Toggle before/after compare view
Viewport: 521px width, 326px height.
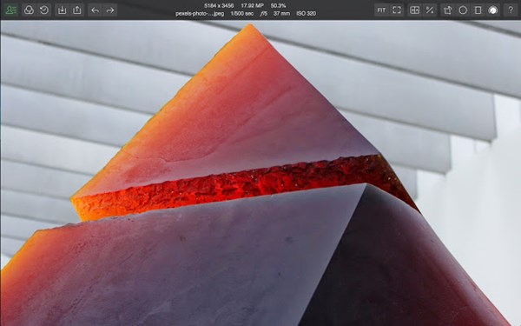point(415,10)
